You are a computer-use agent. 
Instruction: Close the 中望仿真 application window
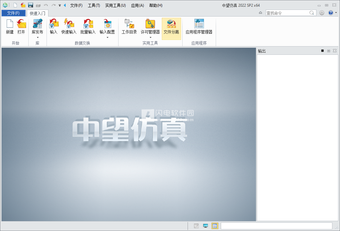[x=334, y=5]
